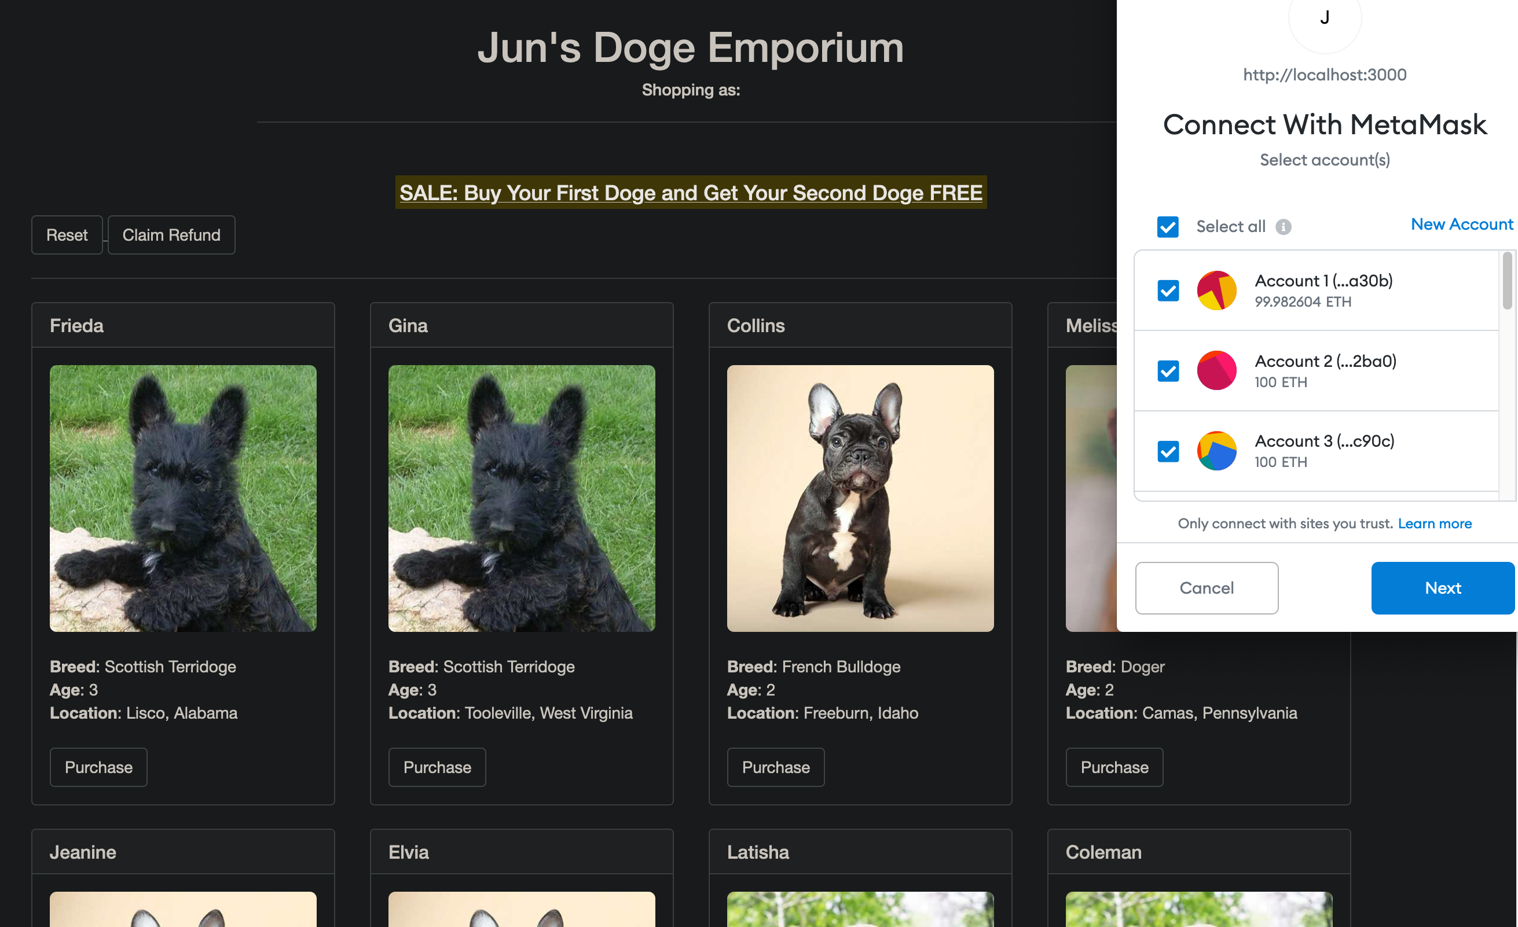1518x927 pixels.
Task: Click the Select all info icon
Action: pyautogui.click(x=1284, y=227)
